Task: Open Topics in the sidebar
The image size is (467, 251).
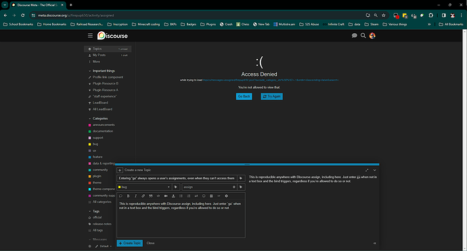Action: [108, 49]
